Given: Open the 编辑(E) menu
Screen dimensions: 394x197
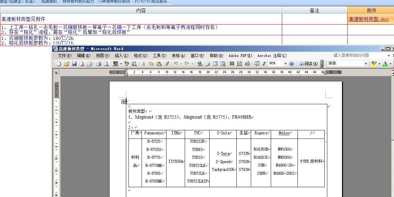Looking at the screenshot, I should (x=83, y=56).
